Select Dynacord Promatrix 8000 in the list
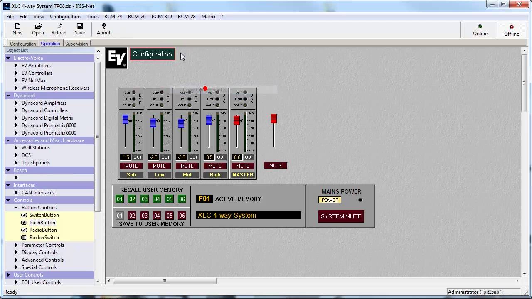Screen dimensions: 532x299 pyautogui.click(x=49, y=125)
